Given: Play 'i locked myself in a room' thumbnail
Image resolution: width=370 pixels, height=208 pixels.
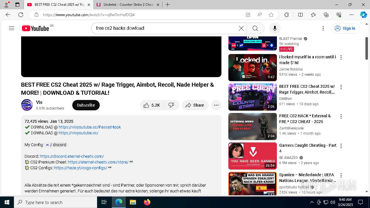Looking at the screenshot, I should pos(253,68).
